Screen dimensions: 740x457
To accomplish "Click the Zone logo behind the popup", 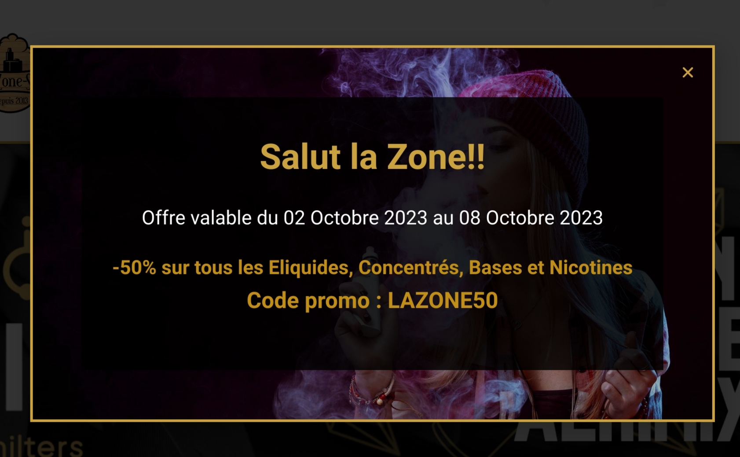I will [15, 73].
